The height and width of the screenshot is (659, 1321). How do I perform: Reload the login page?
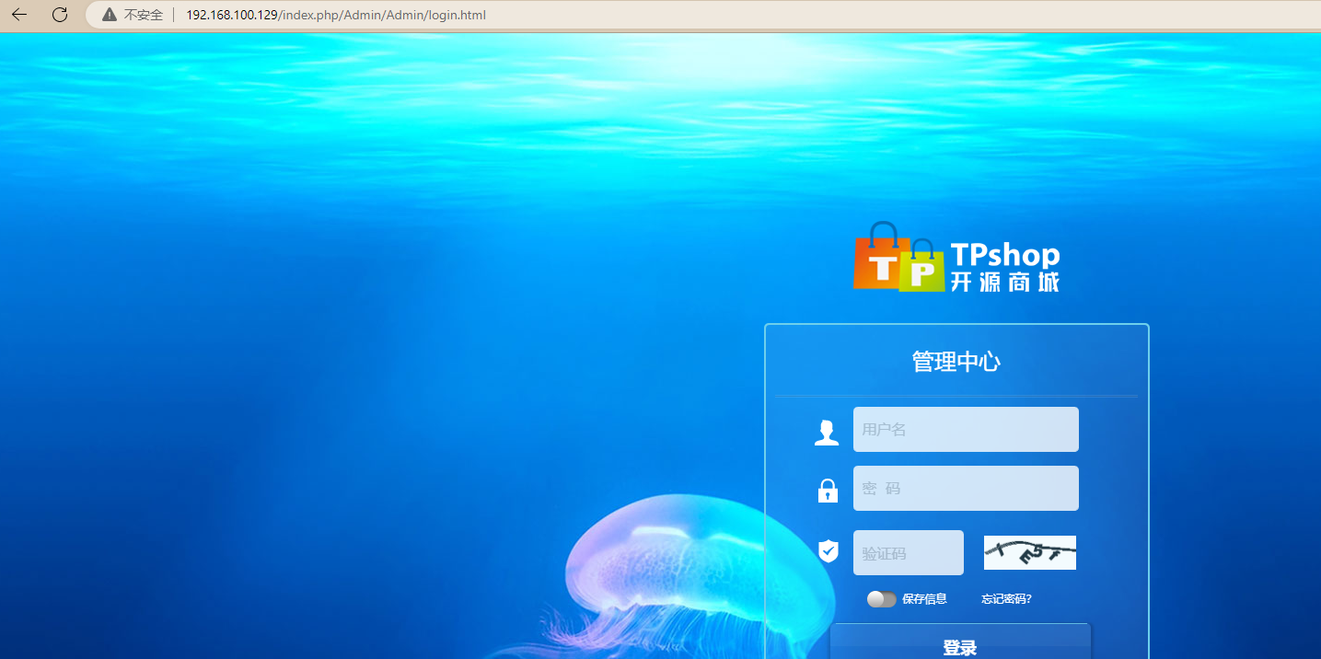60,15
